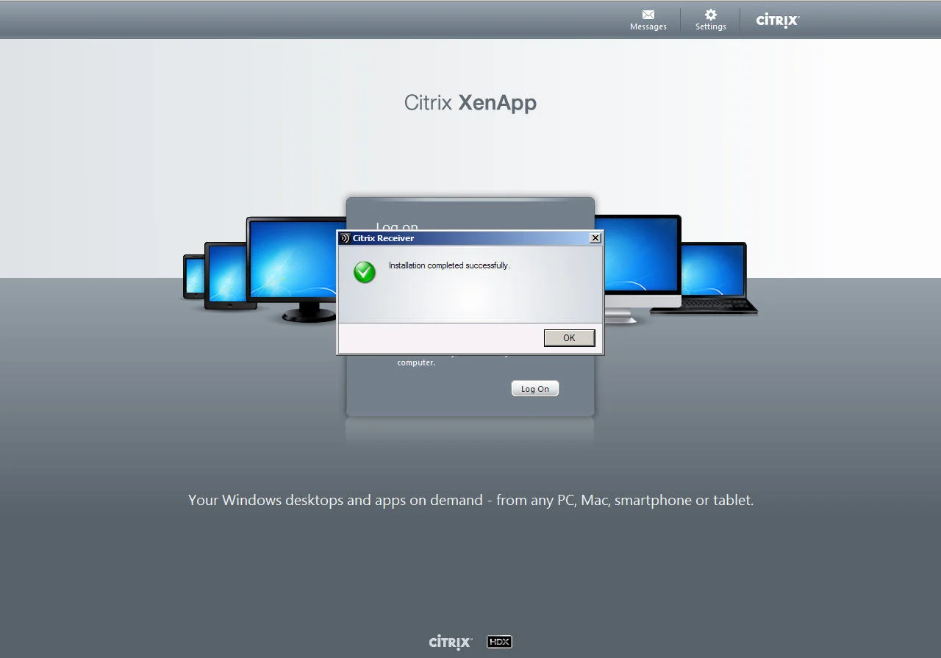This screenshot has height=658, width=941.
Task: Click the Log On button
Action: (x=535, y=389)
